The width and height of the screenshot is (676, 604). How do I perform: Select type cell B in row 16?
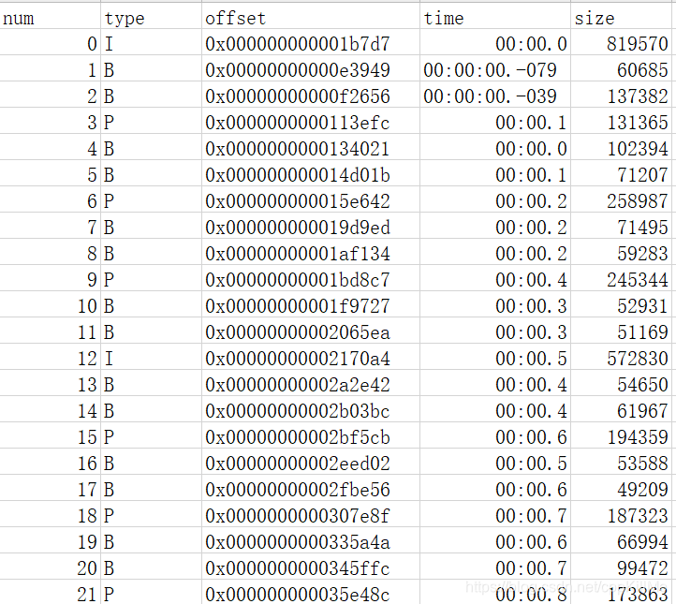(151, 464)
